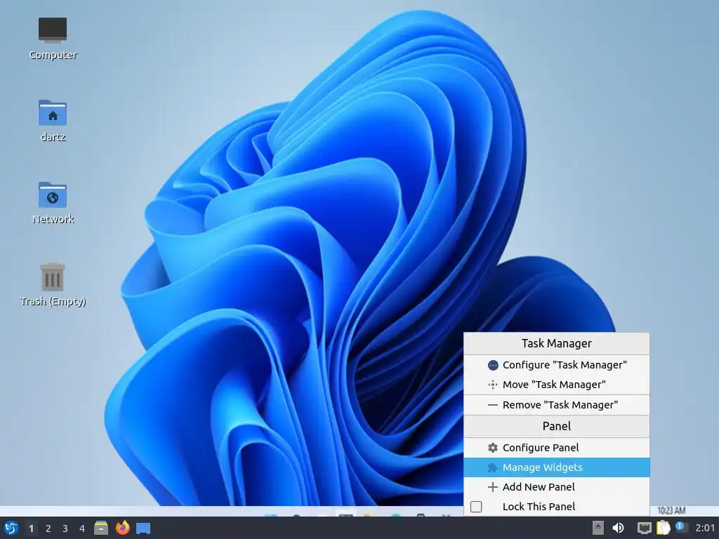Click the Lock This Panel menu label
Image resolution: width=719 pixels, height=539 pixels.
[539, 507]
